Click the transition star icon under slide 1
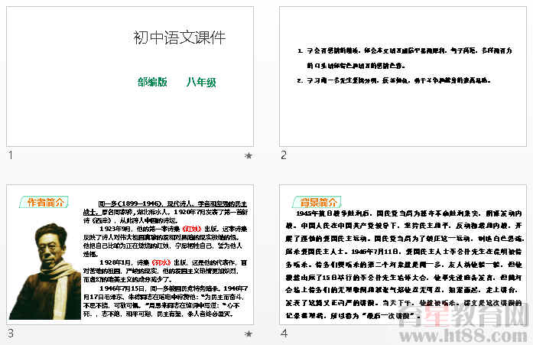 (x=248, y=155)
